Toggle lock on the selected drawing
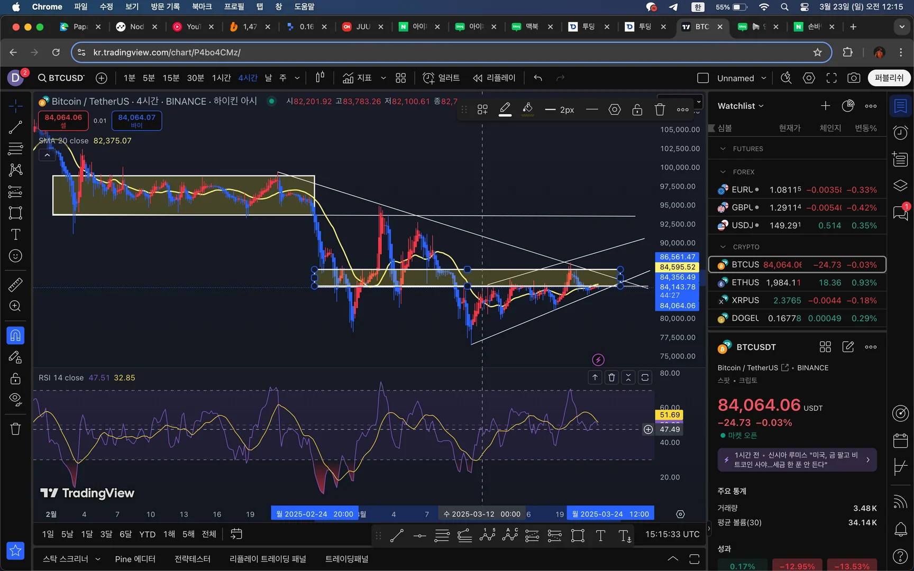This screenshot has height=571, width=914. click(x=637, y=109)
